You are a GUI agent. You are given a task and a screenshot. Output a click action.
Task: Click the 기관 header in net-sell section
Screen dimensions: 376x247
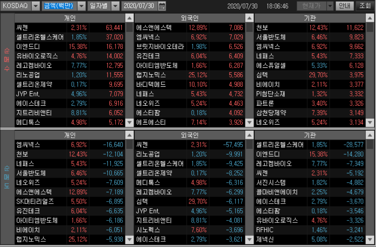click(310, 135)
